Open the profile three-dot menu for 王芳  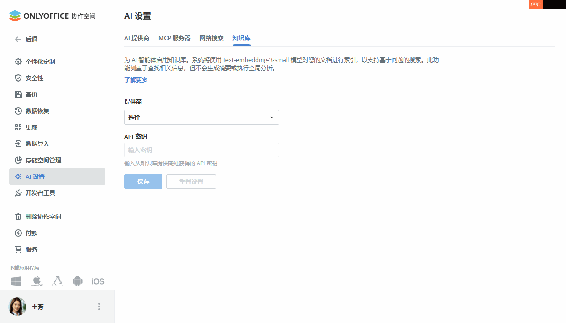pos(99,307)
